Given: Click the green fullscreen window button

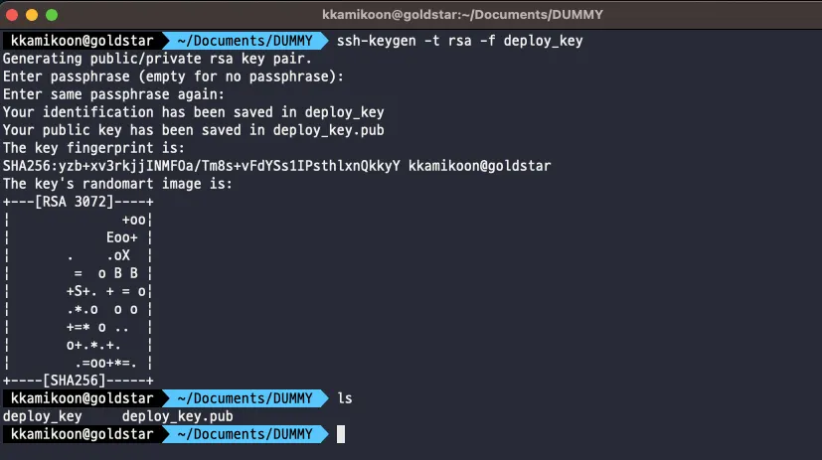Looking at the screenshot, I should pyautogui.click(x=52, y=15).
